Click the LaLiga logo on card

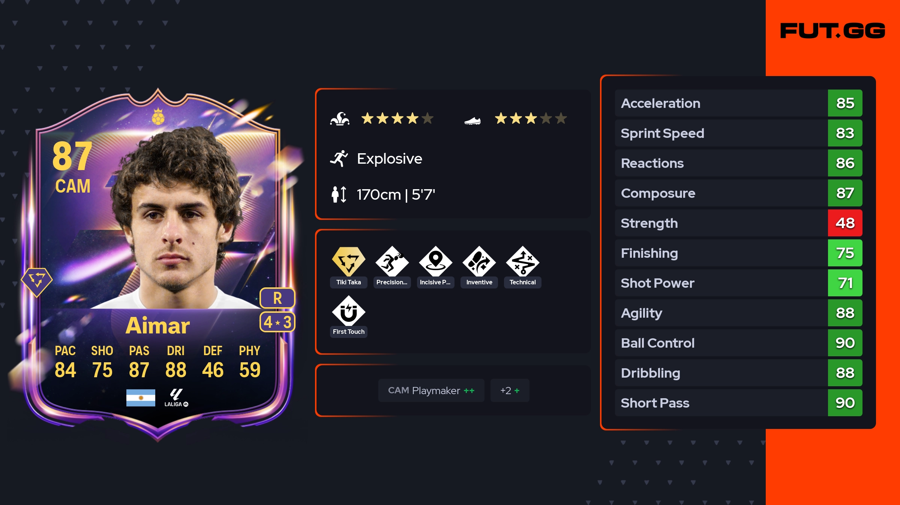176,398
